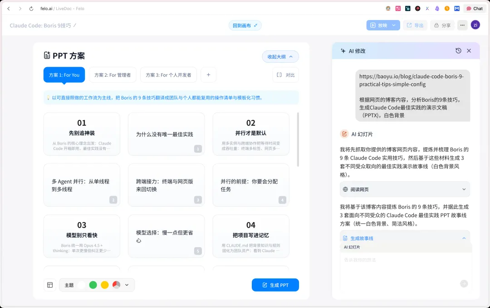Viewport: 490px width, 308px height.
Task: Open card 并行的前提：你要会分配任务
Action: click(x=251, y=185)
